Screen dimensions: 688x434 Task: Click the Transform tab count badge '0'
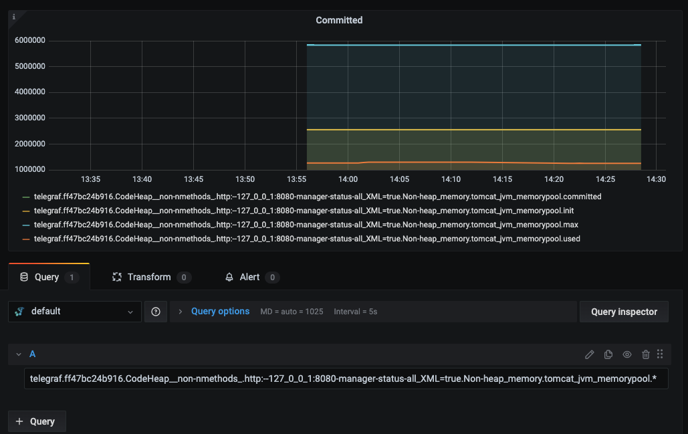pos(184,278)
